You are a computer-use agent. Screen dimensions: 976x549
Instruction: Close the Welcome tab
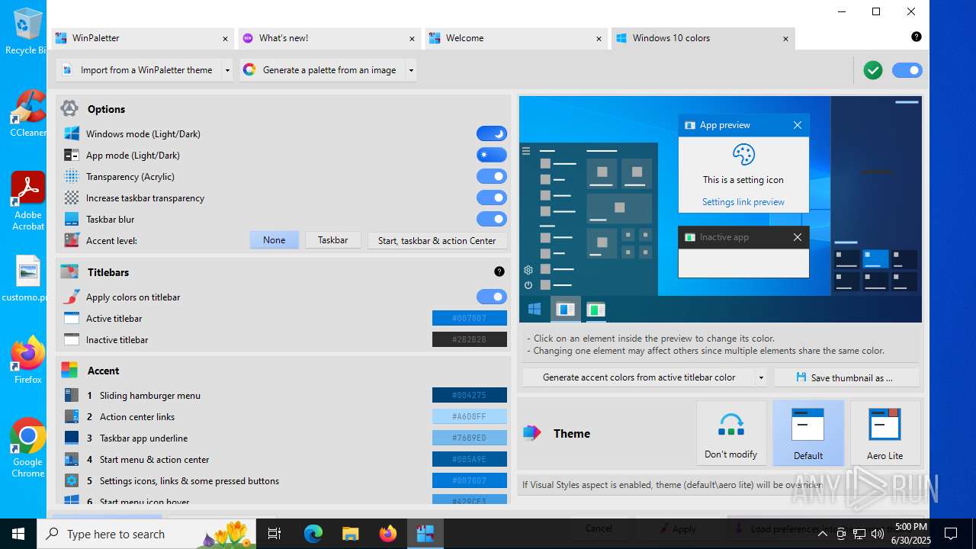(x=599, y=38)
